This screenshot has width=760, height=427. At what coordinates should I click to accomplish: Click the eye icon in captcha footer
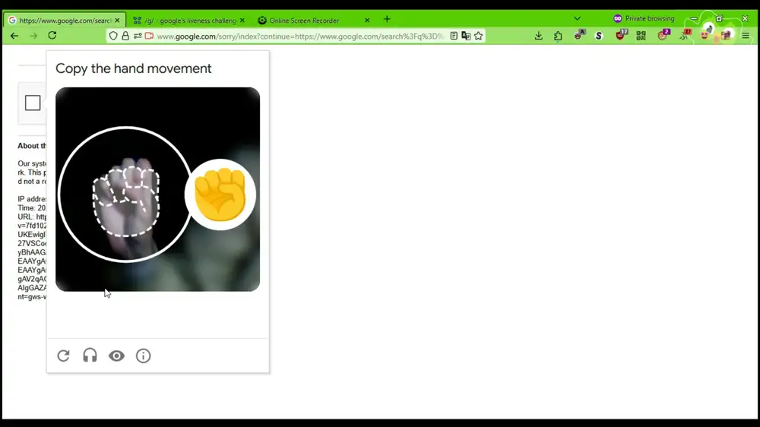pyautogui.click(x=116, y=356)
